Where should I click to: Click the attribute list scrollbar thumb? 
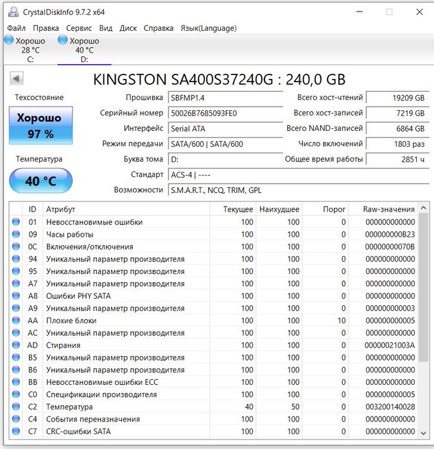423,287
